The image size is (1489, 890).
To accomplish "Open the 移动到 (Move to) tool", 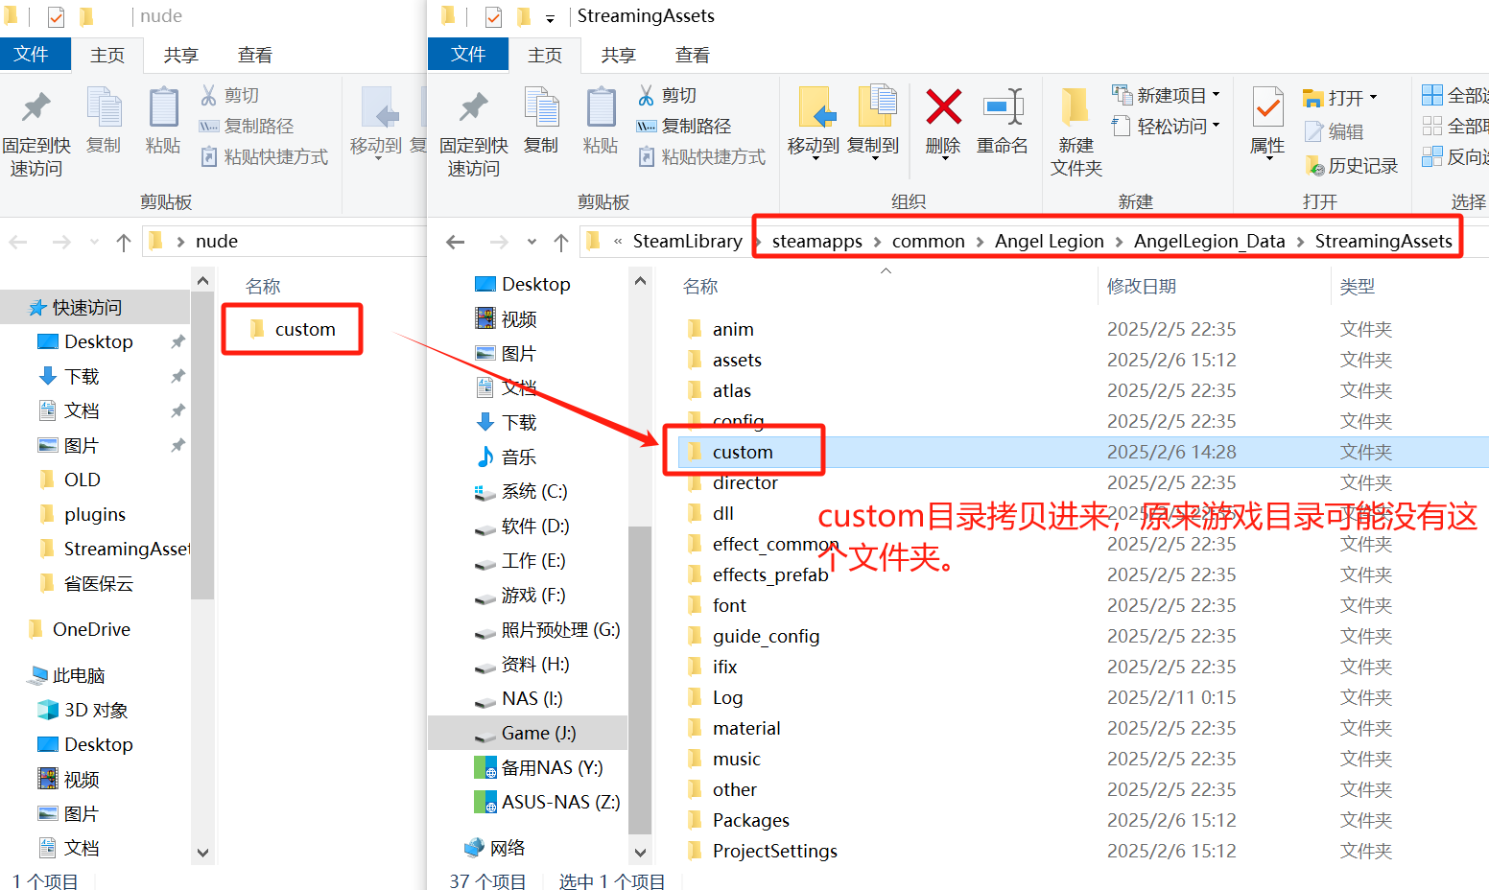I will [x=813, y=123].
